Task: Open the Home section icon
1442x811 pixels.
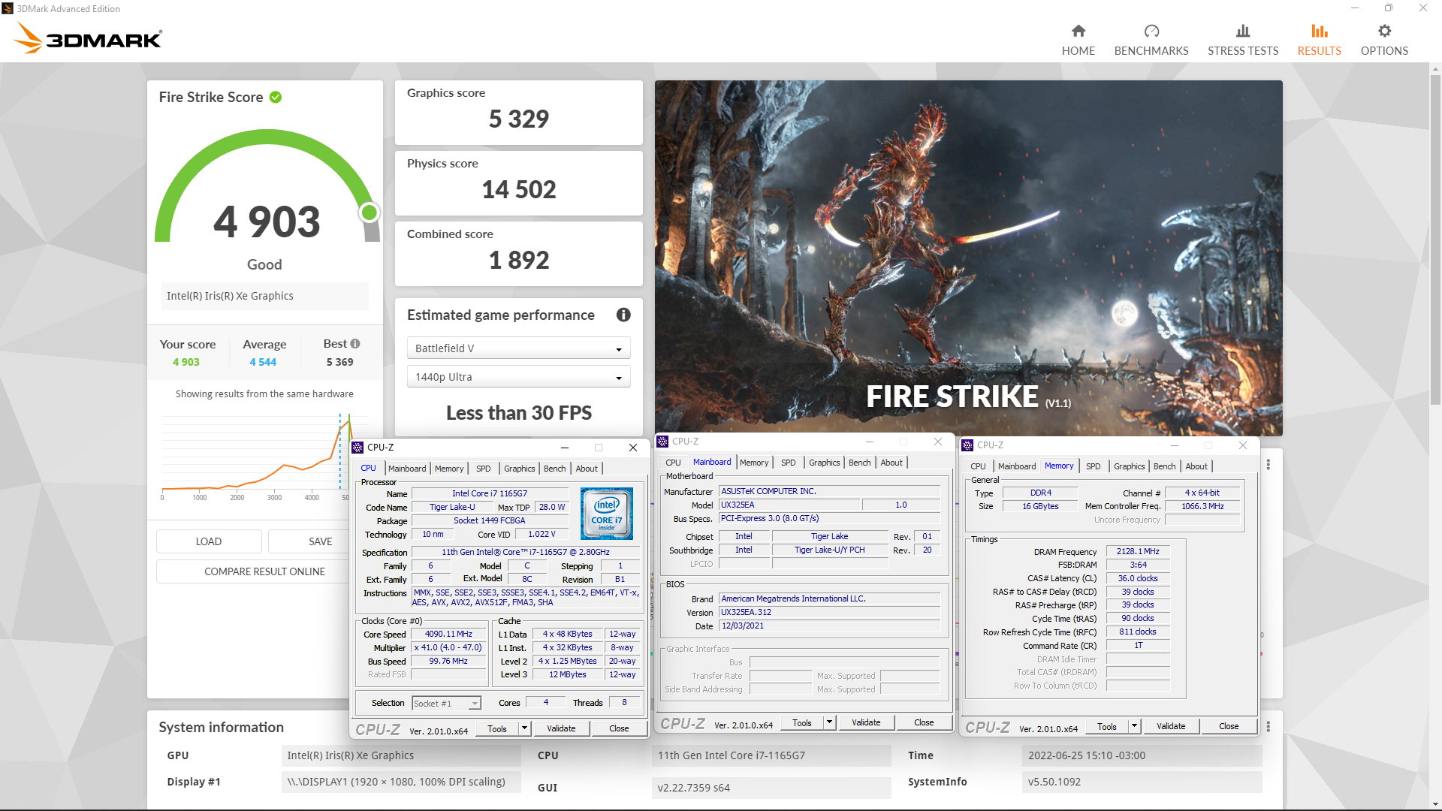Action: point(1078,31)
